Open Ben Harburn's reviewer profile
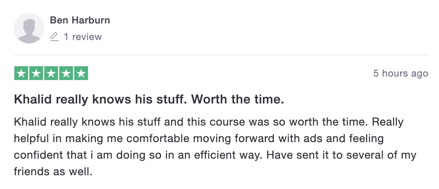The image size is (439, 189). pos(80,20)
